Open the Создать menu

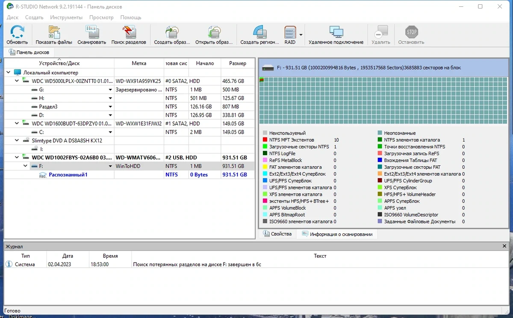point(34,18)
